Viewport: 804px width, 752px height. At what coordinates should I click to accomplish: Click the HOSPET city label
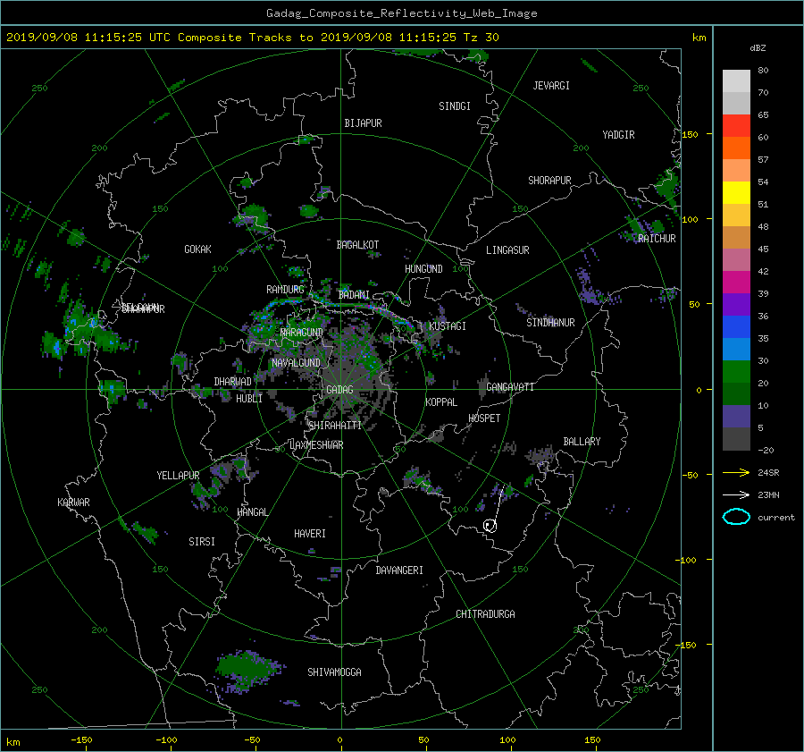[484, 418]
